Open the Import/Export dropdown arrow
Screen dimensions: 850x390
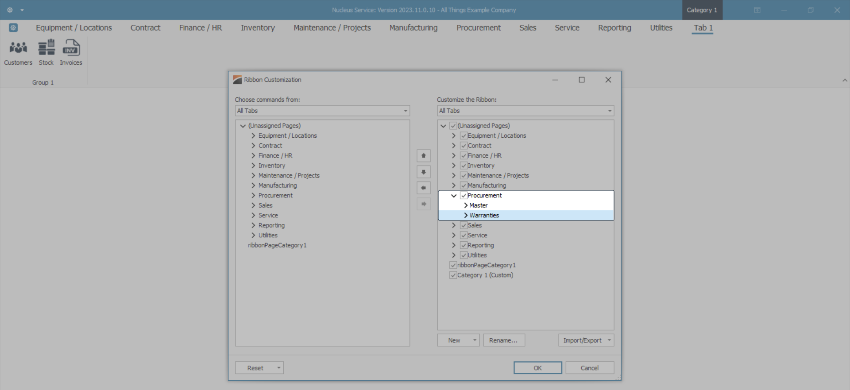pyautogui.click(x=610, y=340)
